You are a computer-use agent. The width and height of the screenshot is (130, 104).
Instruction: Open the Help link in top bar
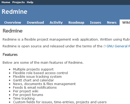click(x=30, y=2)
